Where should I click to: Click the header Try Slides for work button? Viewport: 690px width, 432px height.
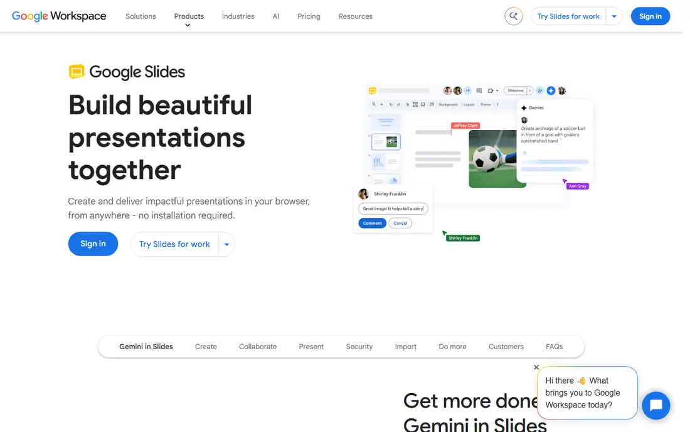tap(568, 16)
